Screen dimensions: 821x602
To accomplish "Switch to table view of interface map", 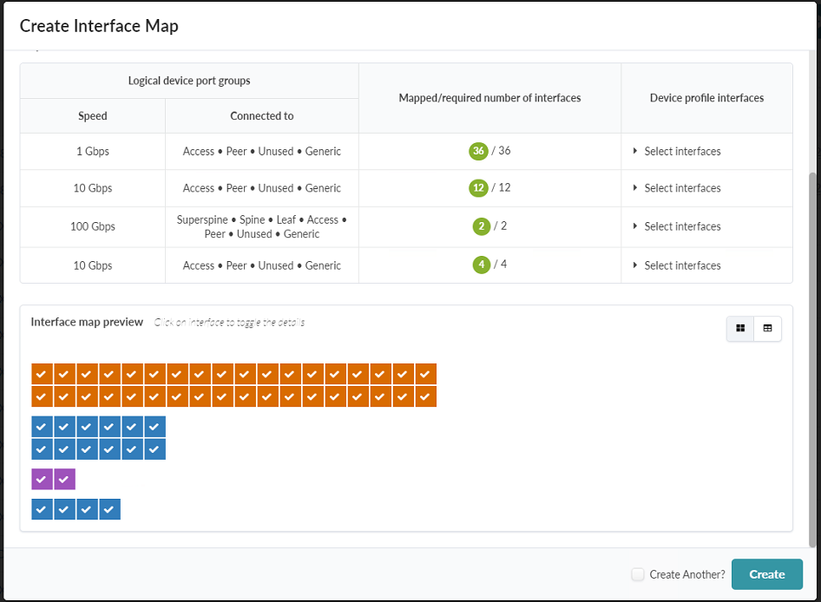I will 768,329.
